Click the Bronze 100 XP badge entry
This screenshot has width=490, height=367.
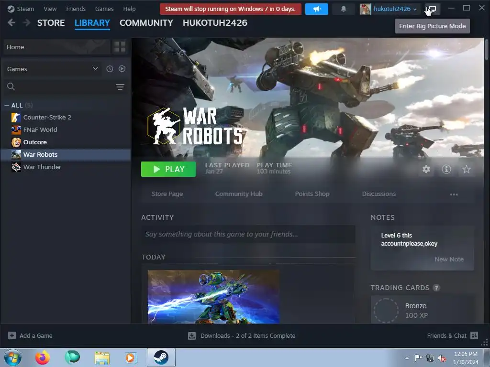point(422,311)
